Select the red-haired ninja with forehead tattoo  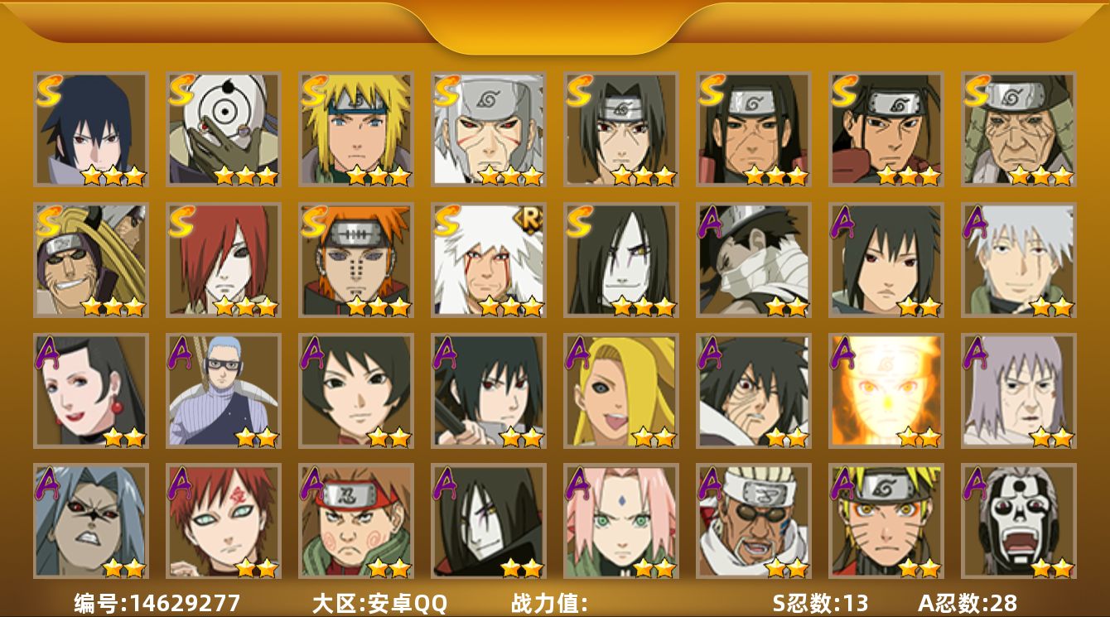(224, 521)
